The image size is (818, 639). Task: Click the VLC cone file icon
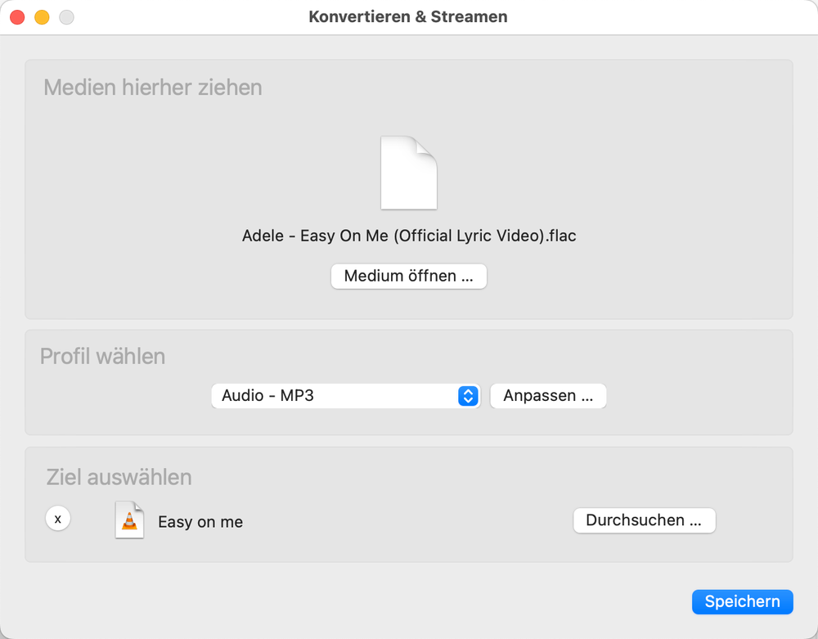coord(128,520)
